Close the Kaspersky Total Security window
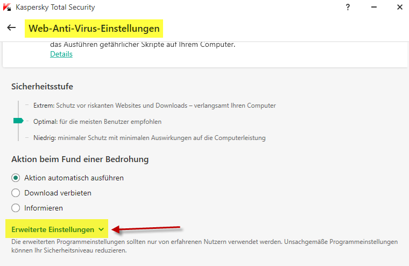This screenshot has height=266, width=409. click(x=400, y=7)
